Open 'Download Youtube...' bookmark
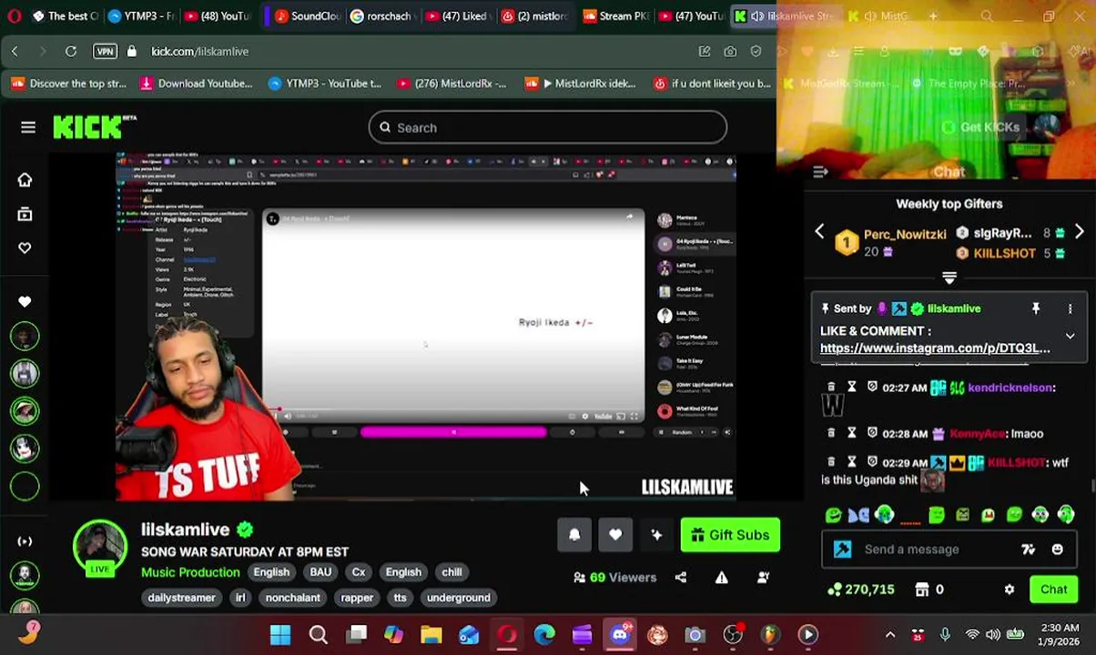This screenshot has height=655, width=1096. pos(195,84)
